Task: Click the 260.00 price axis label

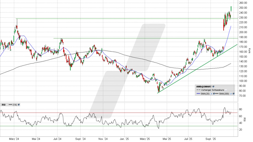Action: tap(243, 3)
